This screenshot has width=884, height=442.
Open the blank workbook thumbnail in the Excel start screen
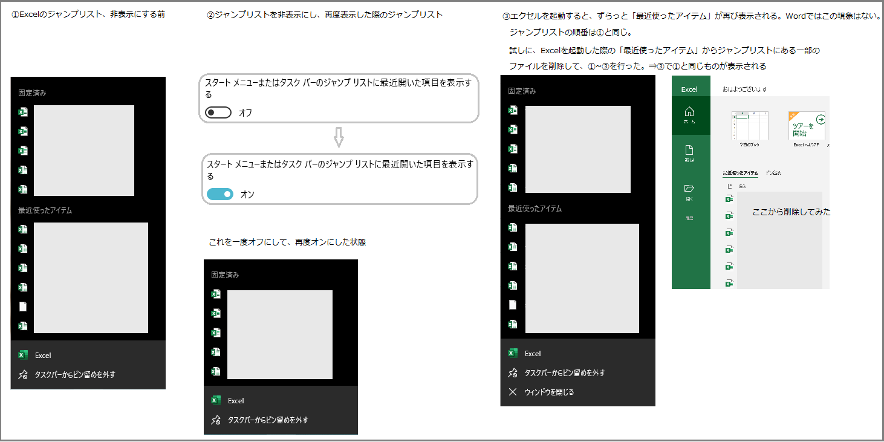(x=750, y=126)
